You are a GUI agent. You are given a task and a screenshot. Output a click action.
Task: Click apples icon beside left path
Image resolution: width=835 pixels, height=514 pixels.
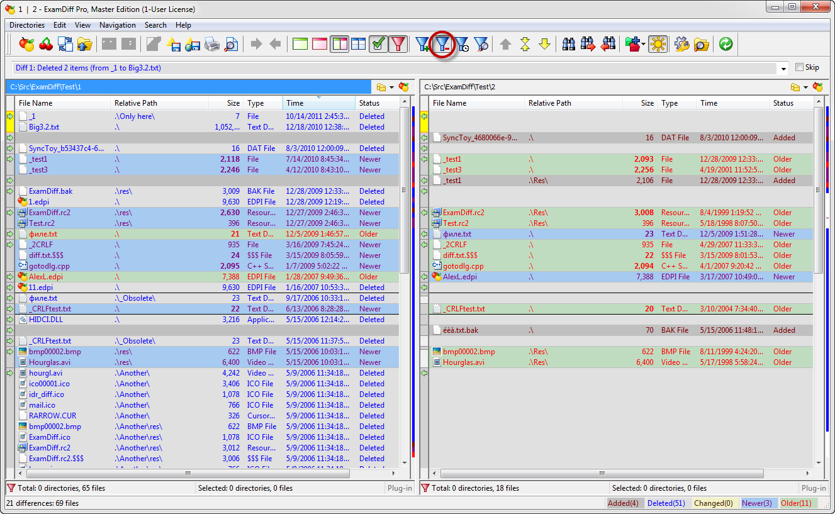click(x=404, y=87)
